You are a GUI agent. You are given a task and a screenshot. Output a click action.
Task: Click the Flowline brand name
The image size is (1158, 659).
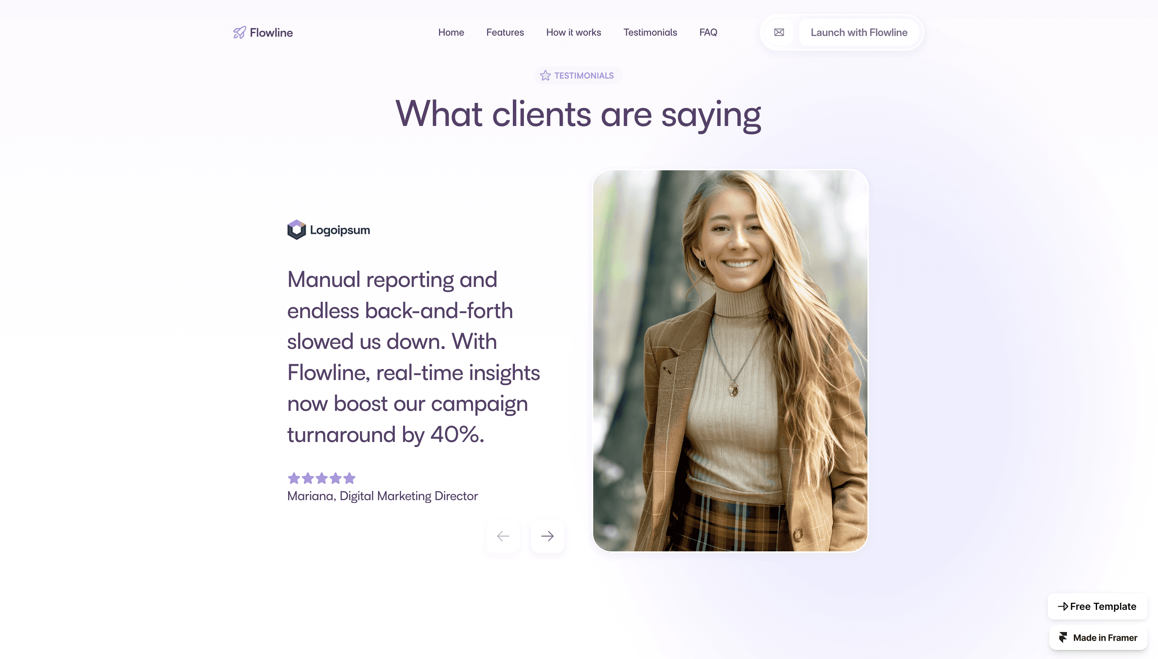tap(271, 33)
